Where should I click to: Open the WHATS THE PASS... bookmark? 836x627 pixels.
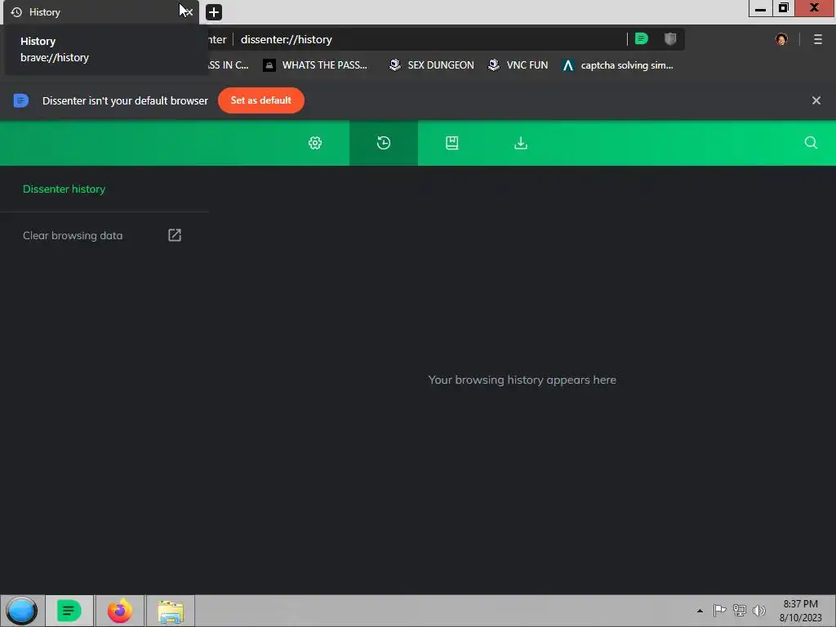(x=316, y=65)
